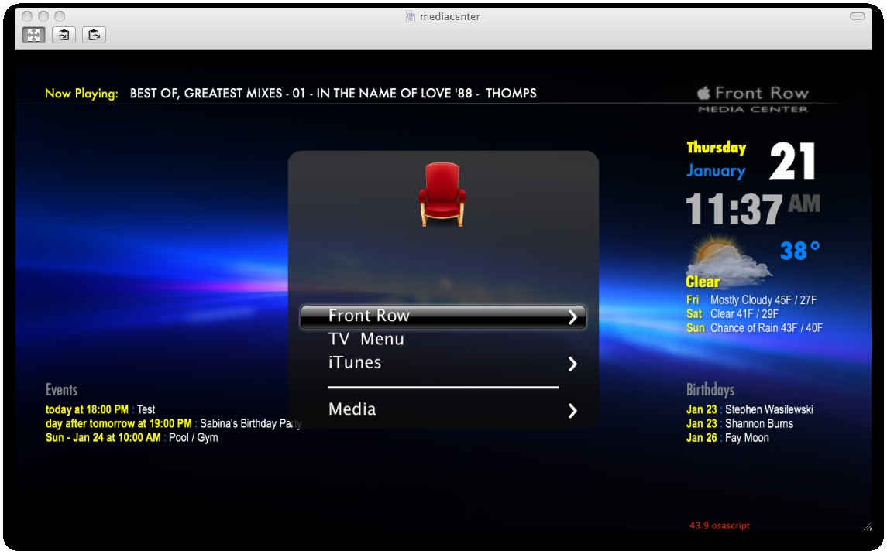Expand the Media chevron arrow

572,411
